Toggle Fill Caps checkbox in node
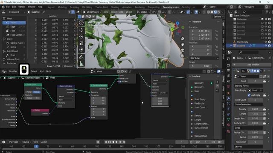The image size is (273, 153). pos(120,82)
